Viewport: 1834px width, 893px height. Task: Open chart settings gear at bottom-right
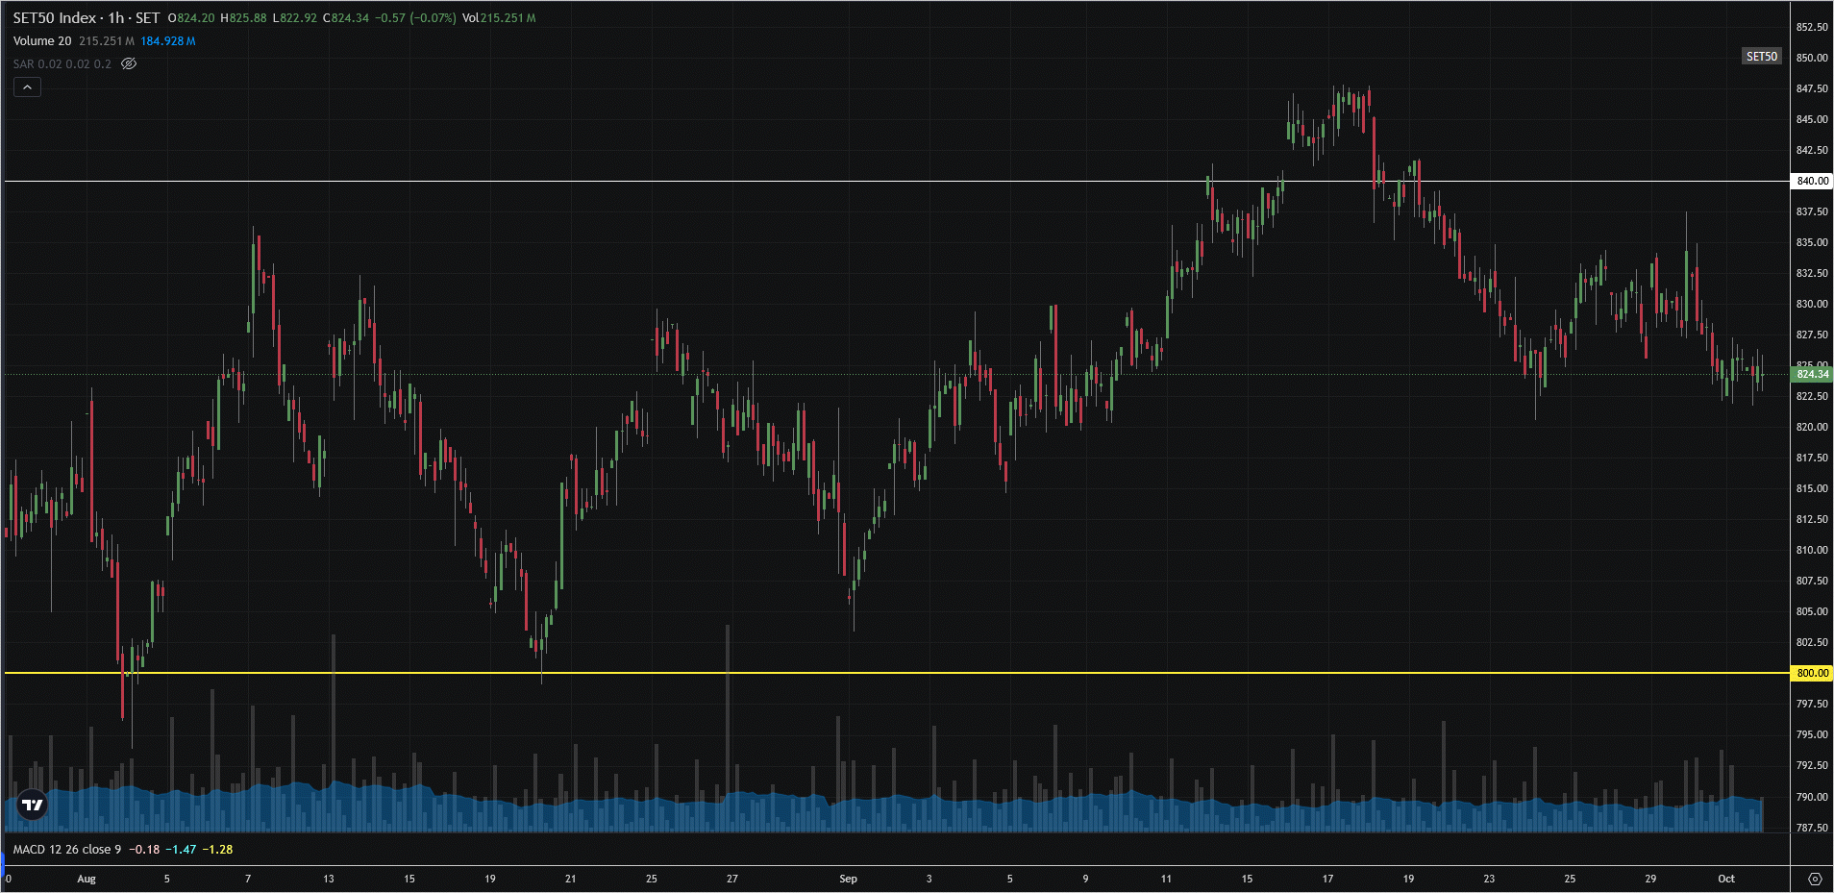click(x=1814, y=879)
